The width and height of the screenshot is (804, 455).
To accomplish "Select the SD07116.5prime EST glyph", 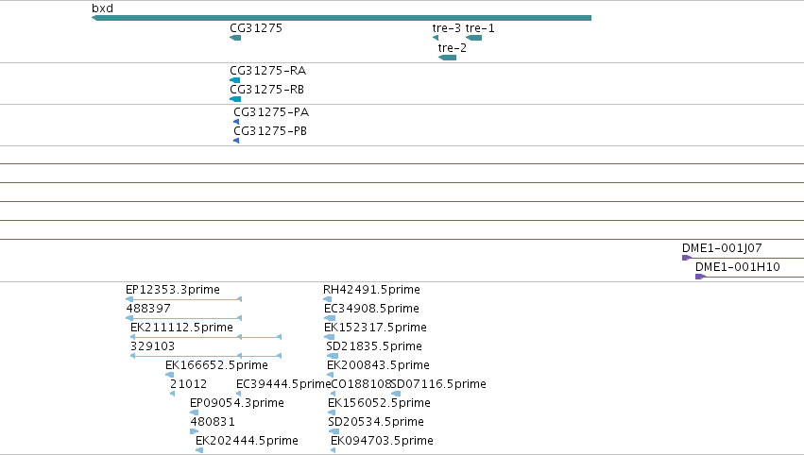I will point(395,394).
